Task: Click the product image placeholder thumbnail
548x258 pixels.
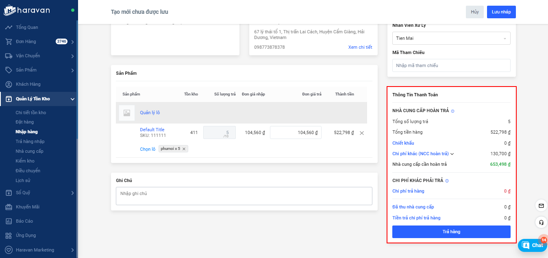Action: point(127,113)
